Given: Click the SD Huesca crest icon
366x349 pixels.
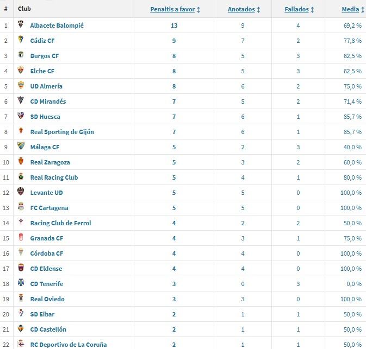Looking at the screenshot, I should coord(21,116).
